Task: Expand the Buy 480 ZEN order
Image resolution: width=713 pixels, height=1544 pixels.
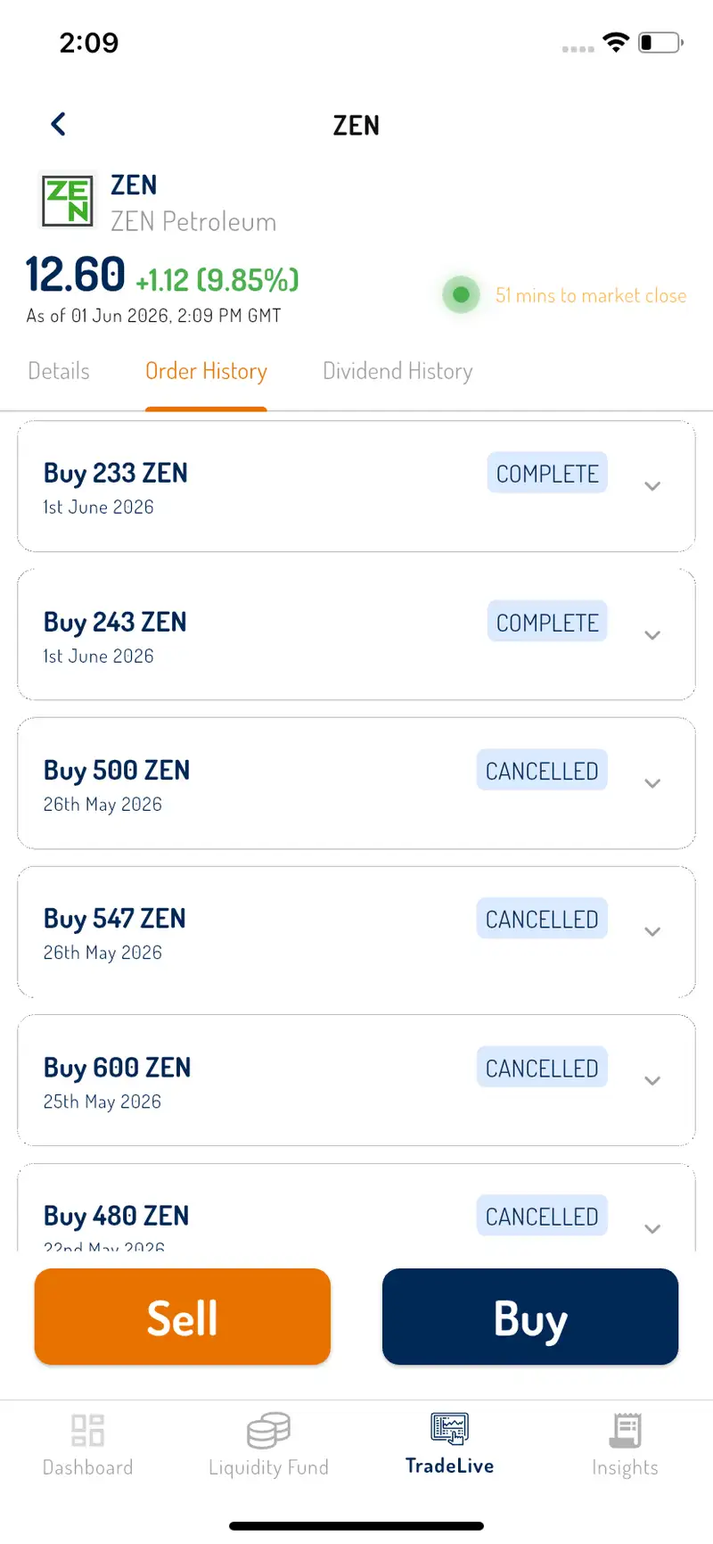Action: tap(652, 1228)
